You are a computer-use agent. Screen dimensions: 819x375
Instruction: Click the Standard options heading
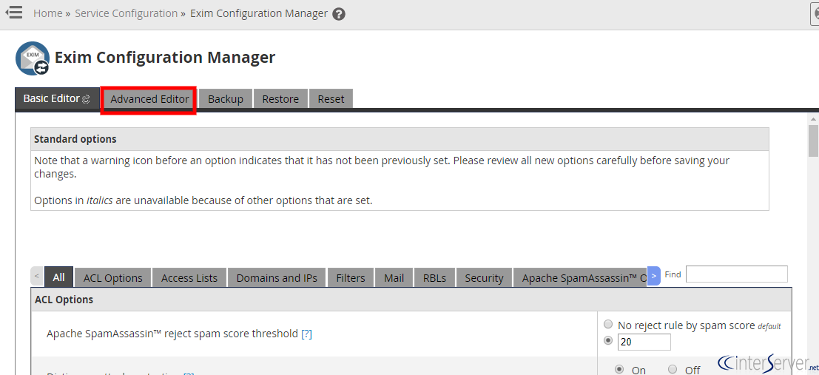coord(75,140)
